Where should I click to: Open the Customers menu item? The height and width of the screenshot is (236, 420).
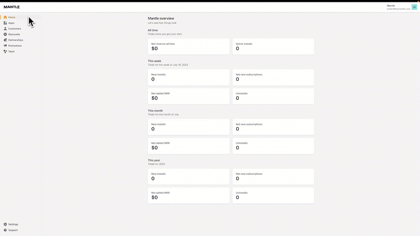pyautogui.click(x=15, y=29)
